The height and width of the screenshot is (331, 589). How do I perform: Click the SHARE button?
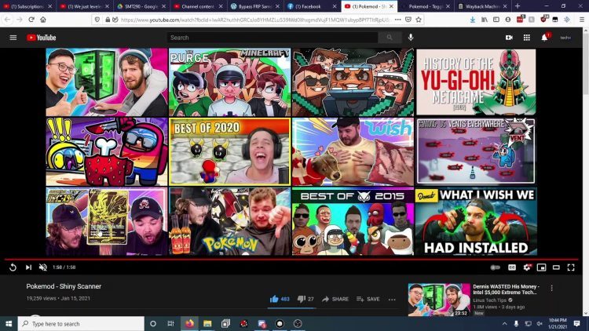point(335,299)
